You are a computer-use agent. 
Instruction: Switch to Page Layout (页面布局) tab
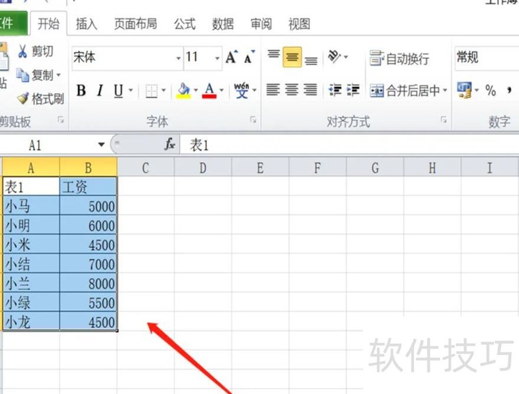tap(136, 24)
